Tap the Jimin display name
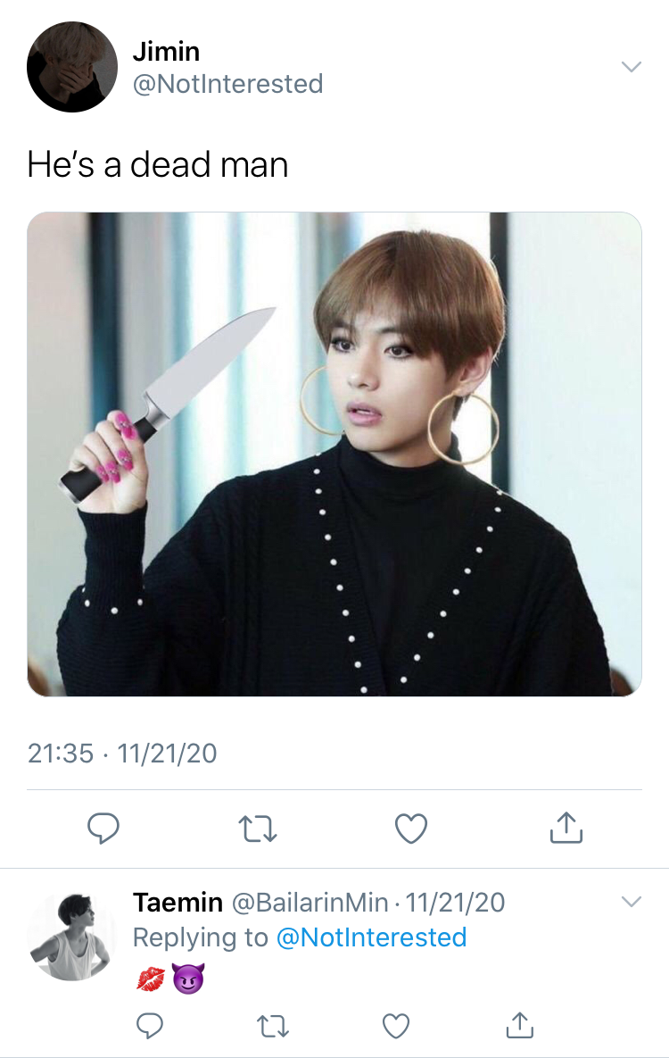The image size is (669, 1058). [166, 51]
